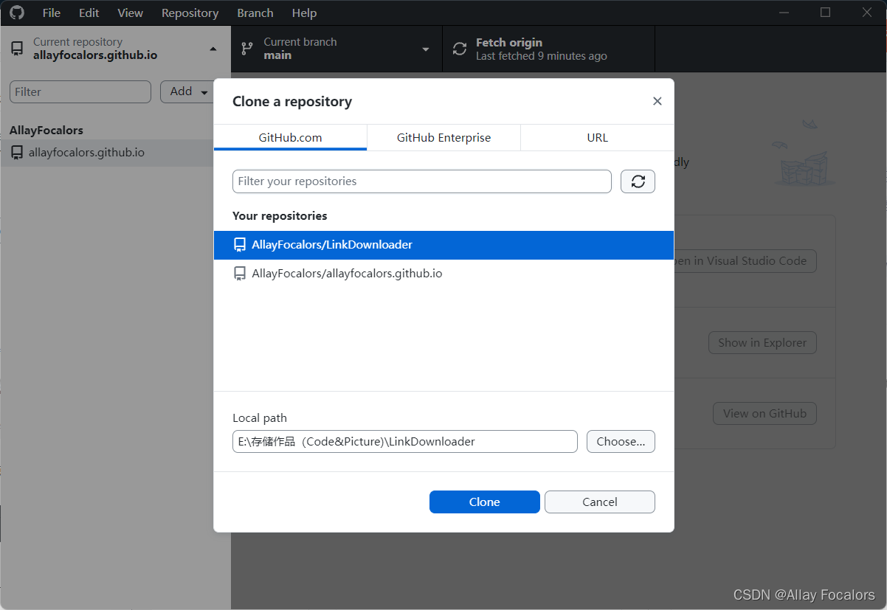The width and height of the screenshot is (887, 610).
Task: Click the refresh repositories icon in dialog
Action: (x=638, y=181)
